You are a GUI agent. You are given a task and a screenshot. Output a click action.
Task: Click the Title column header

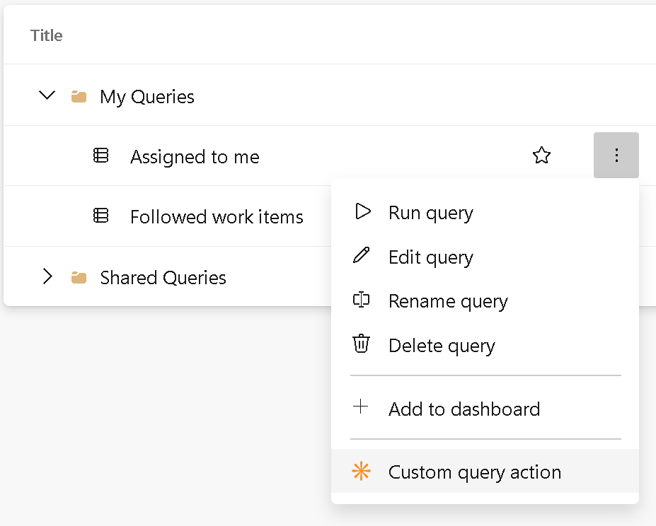point(46,35)
